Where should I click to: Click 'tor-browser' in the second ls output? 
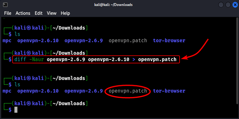point(169,91)
